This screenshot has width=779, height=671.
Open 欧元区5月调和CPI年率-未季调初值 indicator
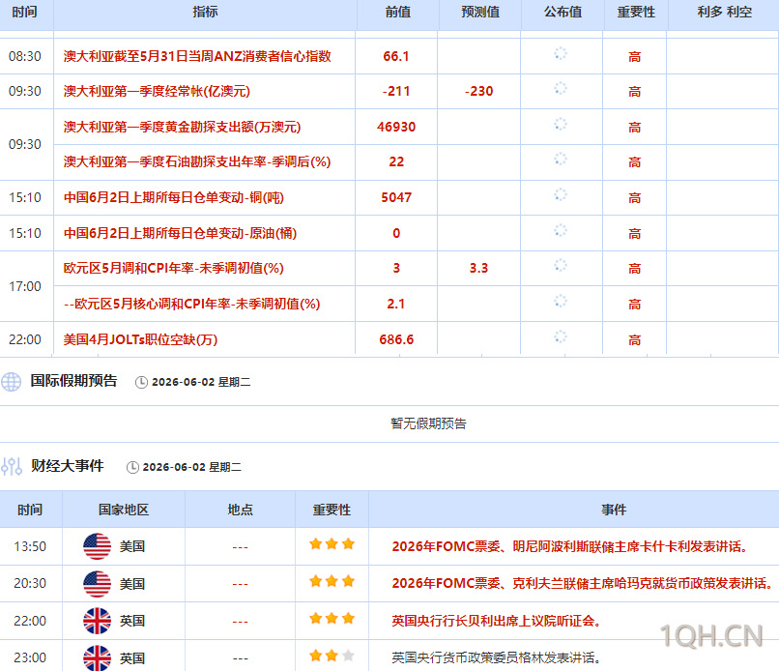pyautogui.click(x=173, y=268)
